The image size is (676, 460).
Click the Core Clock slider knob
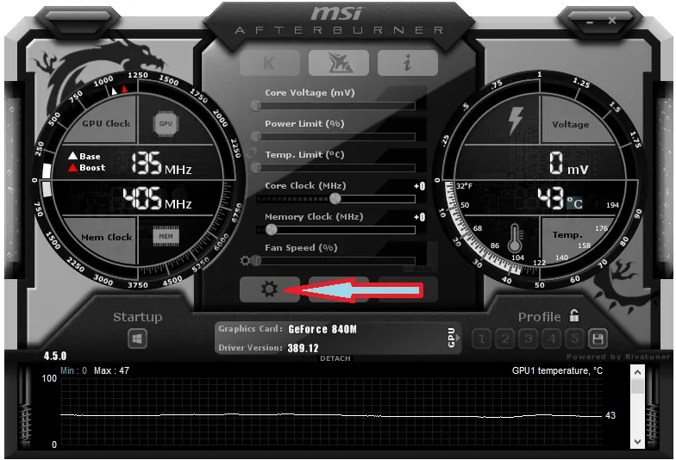click(x=335, y=198)
